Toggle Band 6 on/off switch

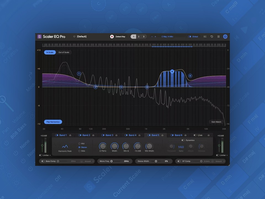[172, 135]
